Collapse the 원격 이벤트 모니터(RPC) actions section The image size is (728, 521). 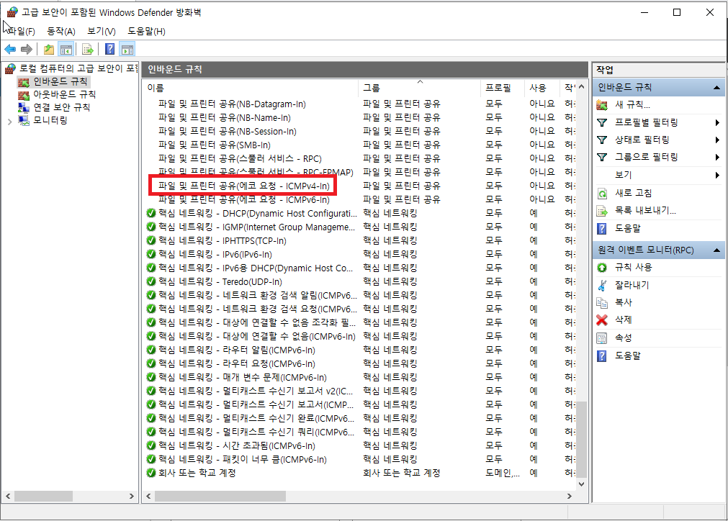[716, 250]
